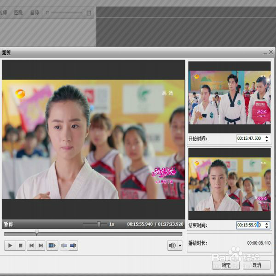Click the 结束时间: label
This screenshot has width=276, height=276.
(198, 225)
